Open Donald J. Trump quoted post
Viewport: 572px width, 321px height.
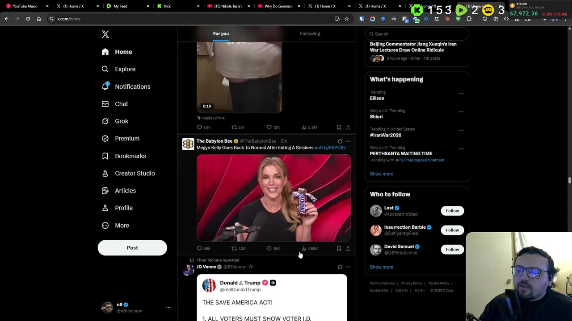coord(272,298)
